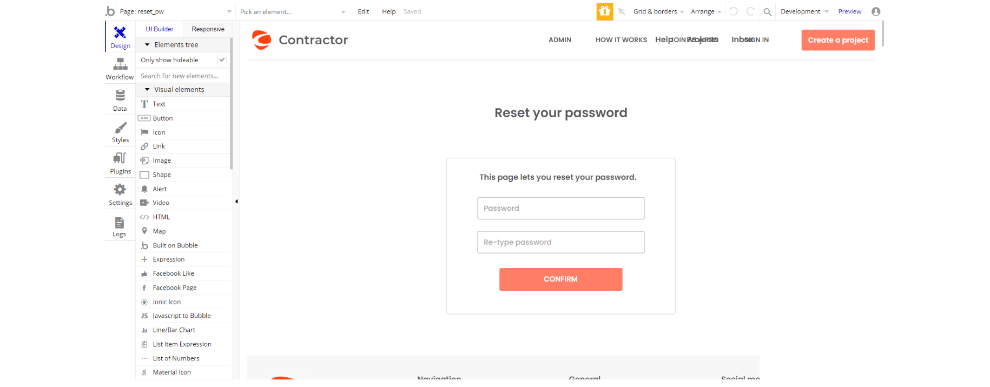
Task: Click the Preview link
Action: (849, 11)
